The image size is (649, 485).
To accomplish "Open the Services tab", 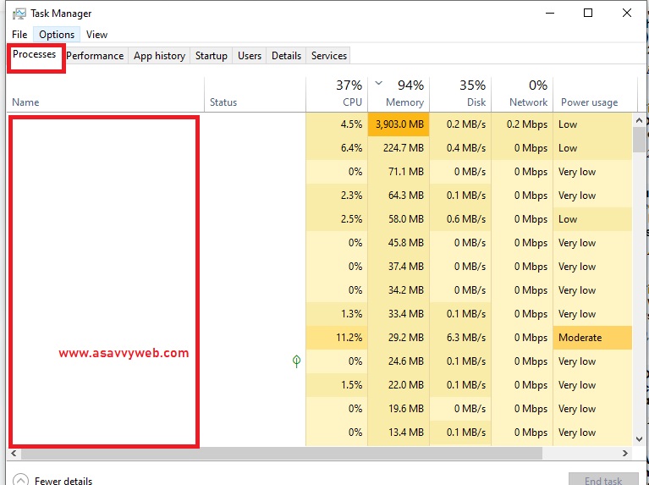I will tap(328, 56).
